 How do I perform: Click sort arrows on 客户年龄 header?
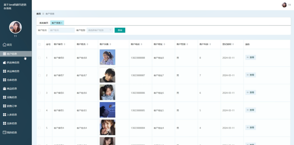pos(210,44)
